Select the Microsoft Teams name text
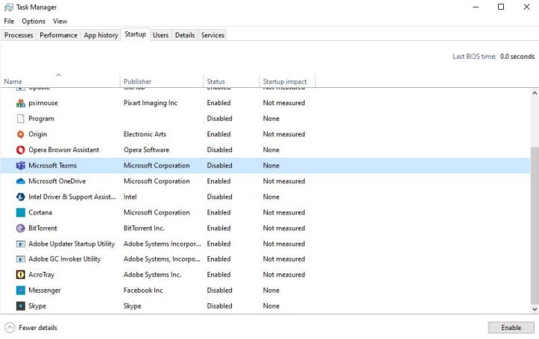This screenshot has height=339, width=539. pyautogui.click(x=52, y=165)
